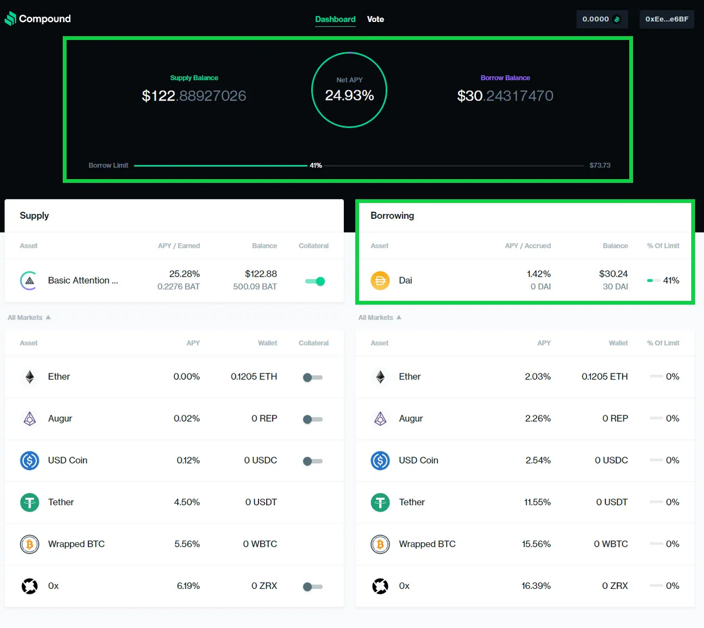Click Augur's 2.26% borrow APY

point(538,418)
